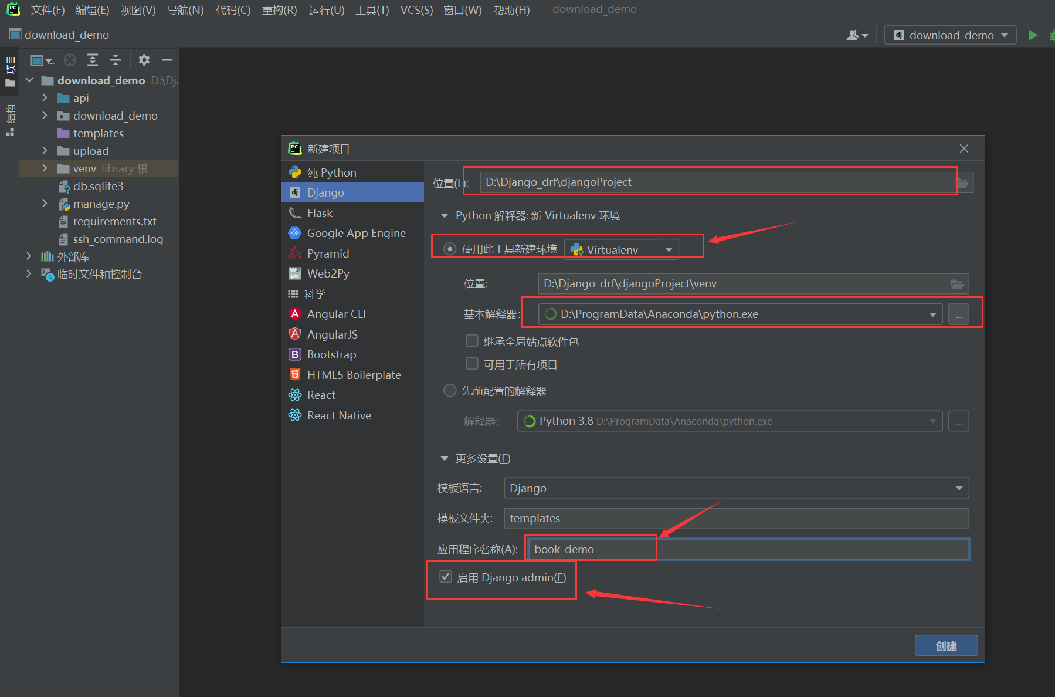
Task: Open project panel settings gear
Action: (x=144, y=60)
